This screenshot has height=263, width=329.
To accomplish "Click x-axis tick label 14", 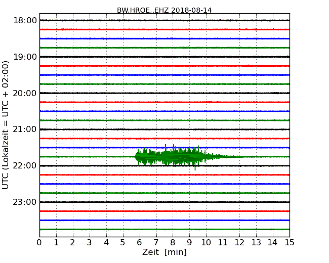I will pos(272,242).
